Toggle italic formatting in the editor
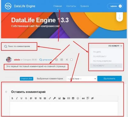 click(17, 98)
